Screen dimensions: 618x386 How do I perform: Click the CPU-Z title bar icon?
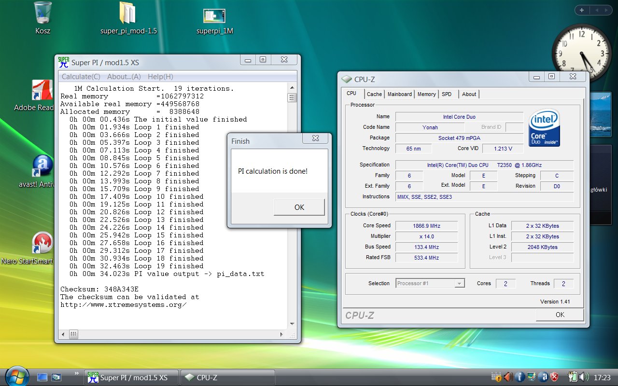tap(347, 79)
